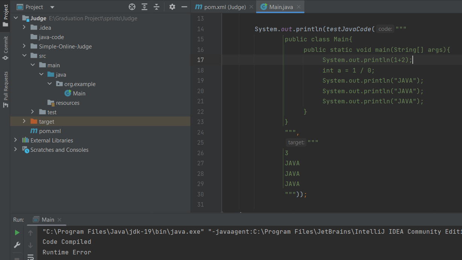Viewport: 462px width, 260px height.
Task: Close the Main.java editor tab
Action: pyautogui.click(x=299, y=7)
